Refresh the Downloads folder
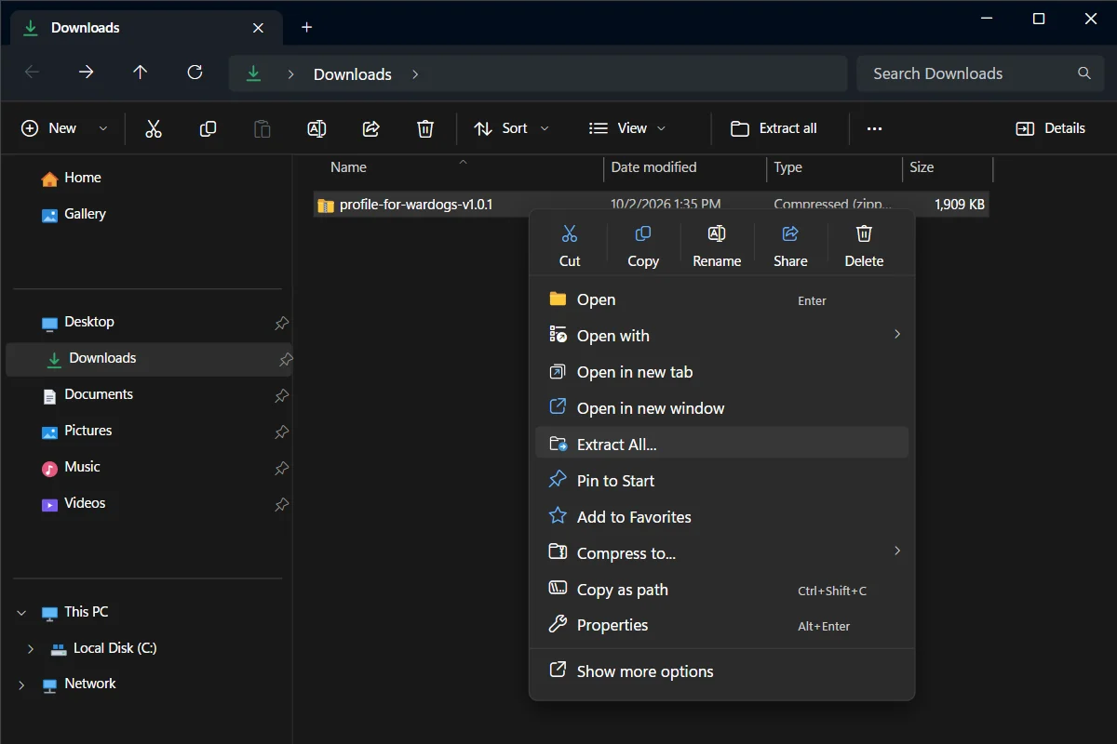The width and height of the screenshot is (1117, 744). coord(195,73)
